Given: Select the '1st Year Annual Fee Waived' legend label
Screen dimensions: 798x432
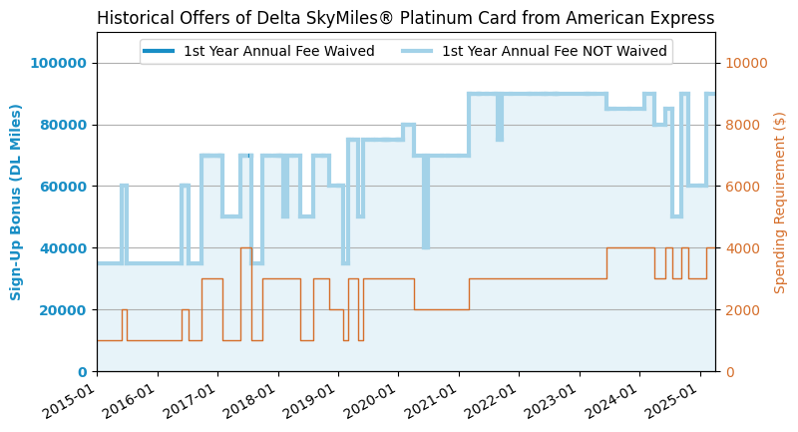Looking at the screenshot, I should point(278,51).
